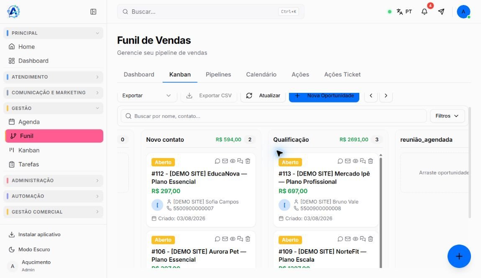Click the top Buscar search field
Viewport: 481px width, 278px height.
(x=211, y=12)
